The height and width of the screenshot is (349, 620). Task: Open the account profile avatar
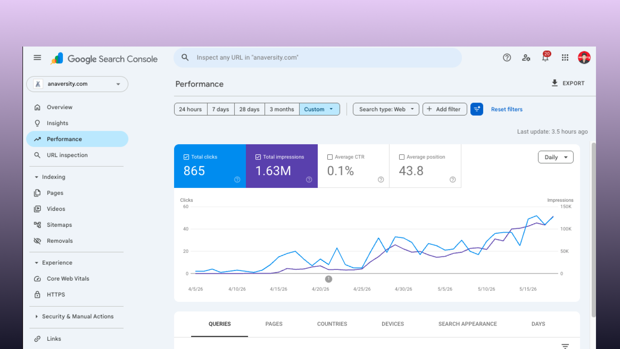(584, 57)
